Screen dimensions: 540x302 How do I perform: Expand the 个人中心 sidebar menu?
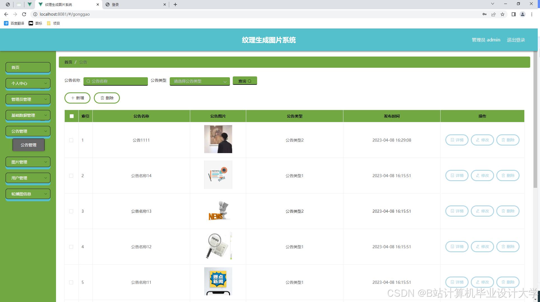point(28,83)
